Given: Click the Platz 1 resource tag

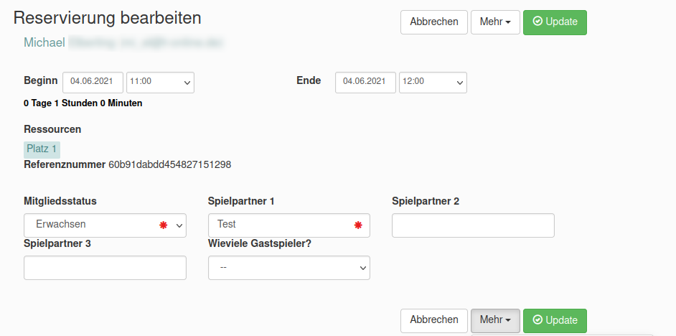Looking at the screenshot, I should pyautogui.click(x=42, y=149).
